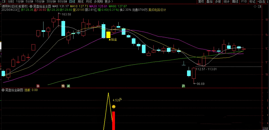This screenshot has height=130, width=269.
Task: Select the 周线 weekly chart tab
Action: [x=80, y=2]
